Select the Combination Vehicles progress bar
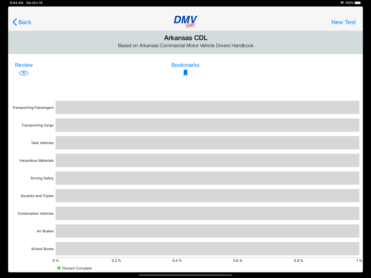Screen dimensions: 371x278 [207, 213]
